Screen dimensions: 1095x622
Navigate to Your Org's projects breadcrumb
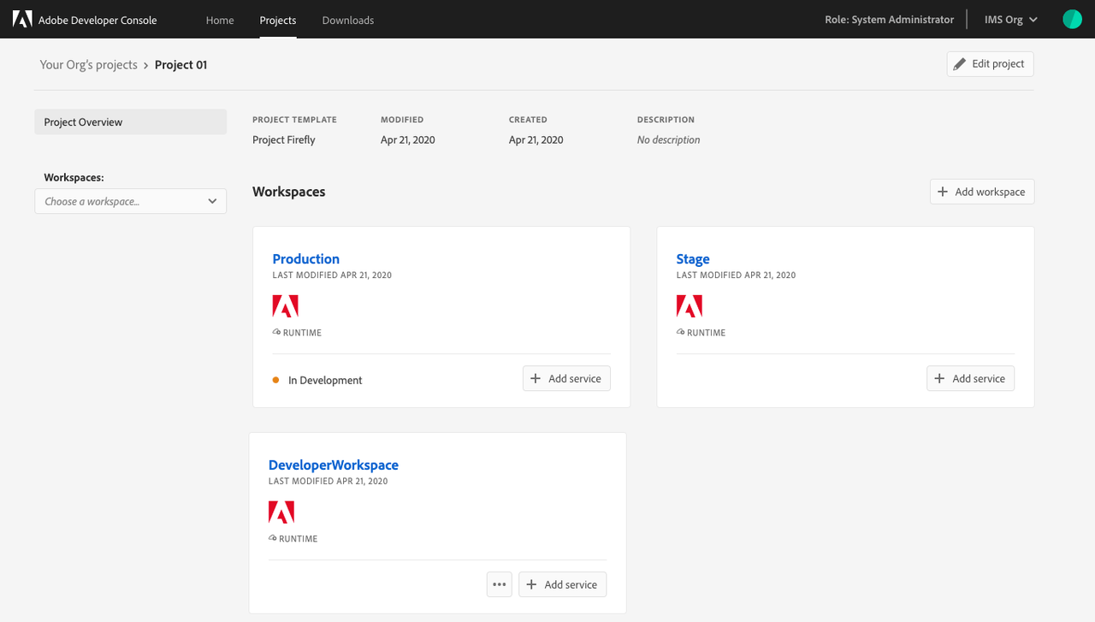tap(89, 64)
